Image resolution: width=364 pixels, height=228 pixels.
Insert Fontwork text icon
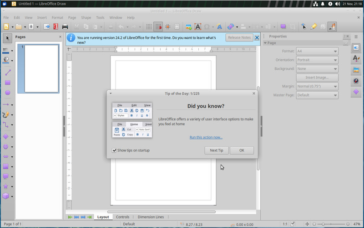(x=219, y=27)
